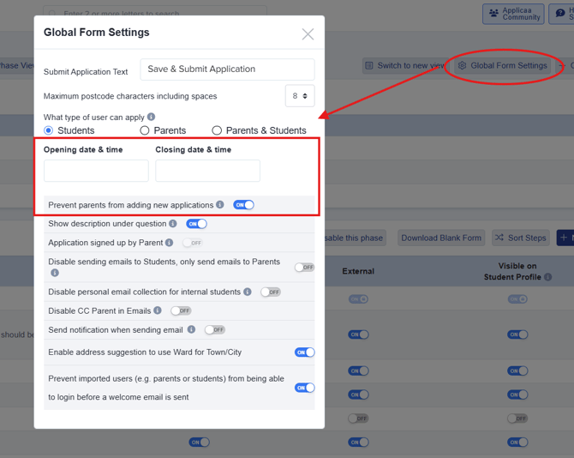This screenshot has height=458, width=574.
Task: Click info icon beside 'Application signed up by Parent'
Action: (x=170, y=243)
